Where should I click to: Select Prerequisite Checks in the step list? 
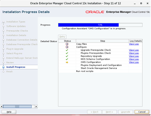click(x=17, y=31)
